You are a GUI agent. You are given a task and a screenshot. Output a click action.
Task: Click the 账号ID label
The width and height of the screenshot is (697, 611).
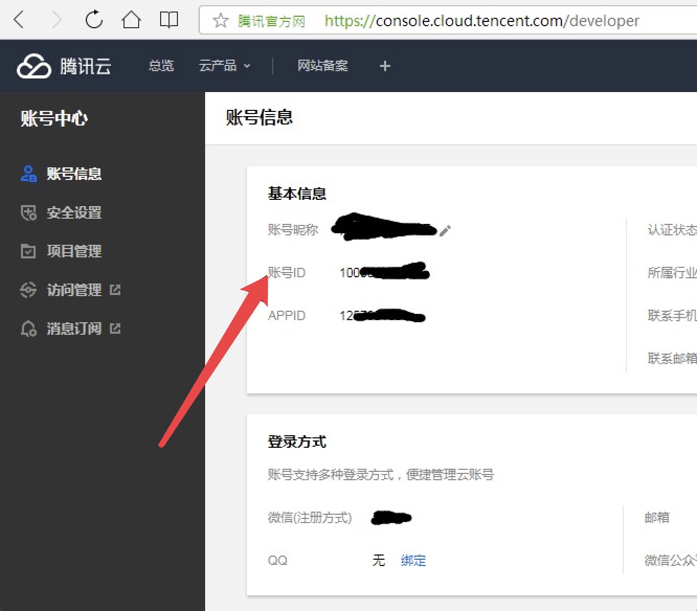click(x=287, y=273)
